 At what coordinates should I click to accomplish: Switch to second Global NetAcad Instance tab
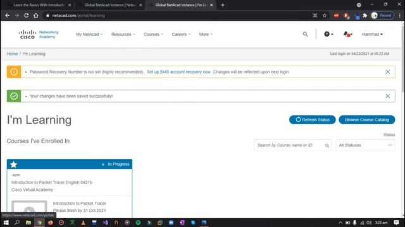point(109,5)
